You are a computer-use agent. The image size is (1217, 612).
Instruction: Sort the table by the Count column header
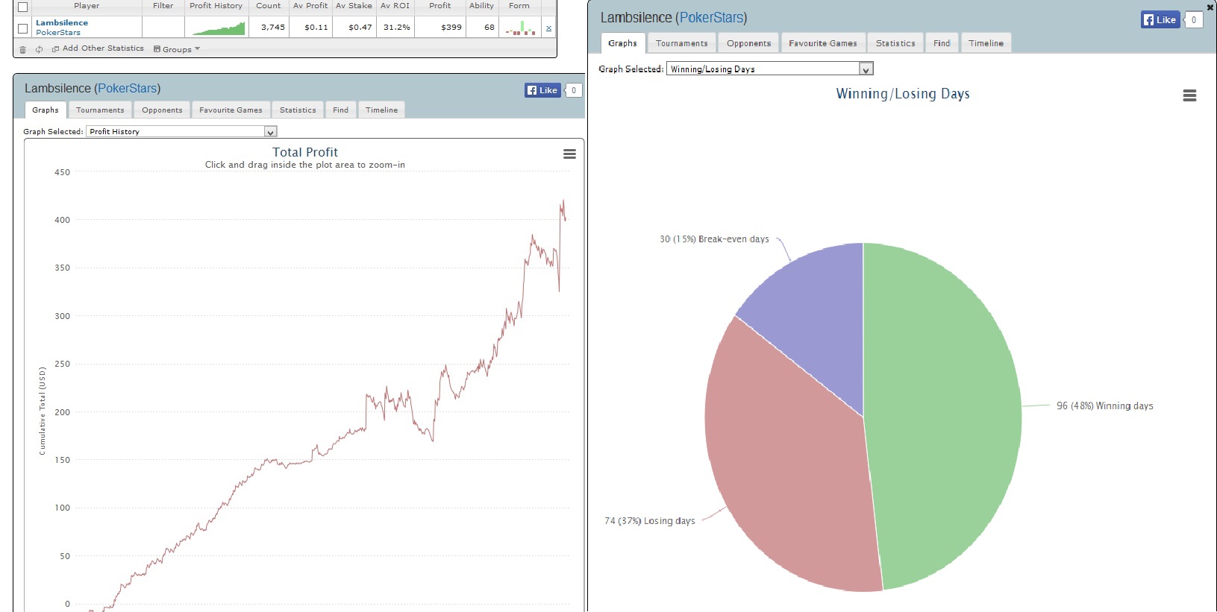point(269,6)
